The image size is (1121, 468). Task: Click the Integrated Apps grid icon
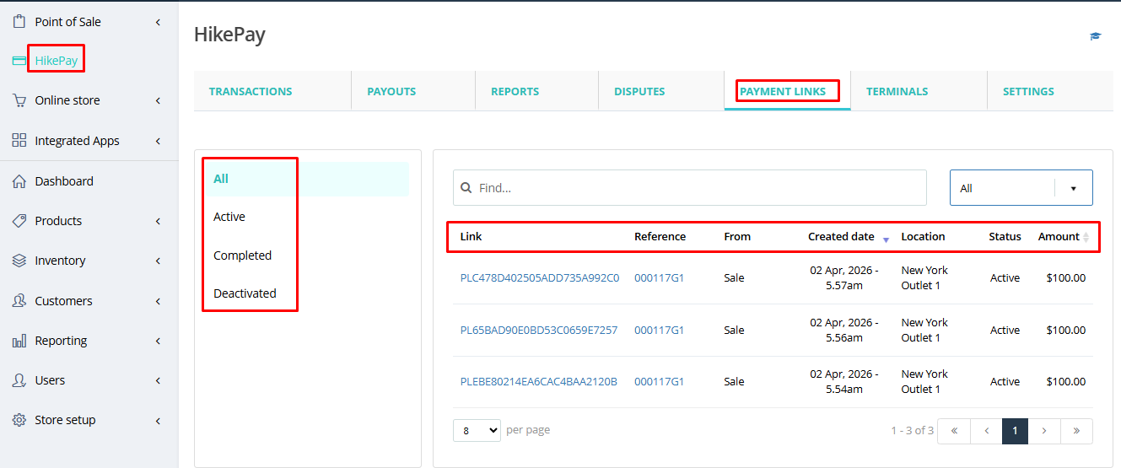(x=19, y=141)
